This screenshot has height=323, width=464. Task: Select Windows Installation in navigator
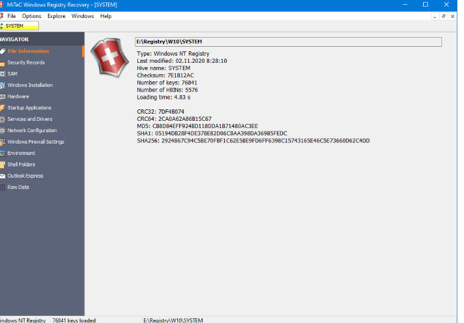[30, 86]
